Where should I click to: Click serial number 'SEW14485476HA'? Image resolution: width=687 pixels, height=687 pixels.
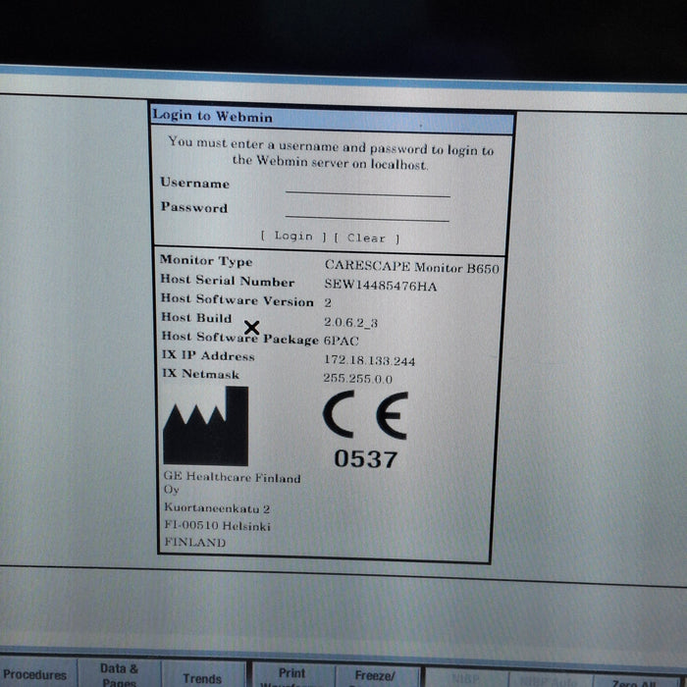(381, 286)
